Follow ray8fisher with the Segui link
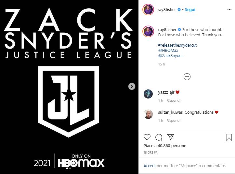Screen dimensions: 235x174 [x=190, y=10]
